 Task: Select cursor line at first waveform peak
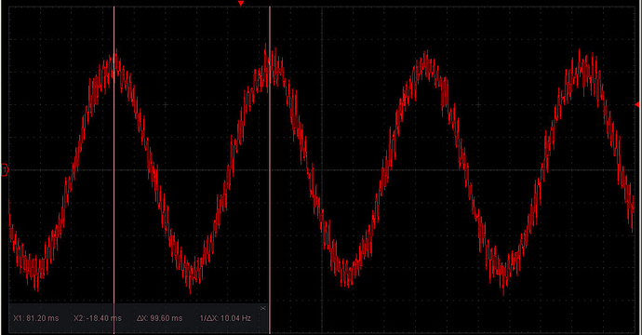point(114,164)
